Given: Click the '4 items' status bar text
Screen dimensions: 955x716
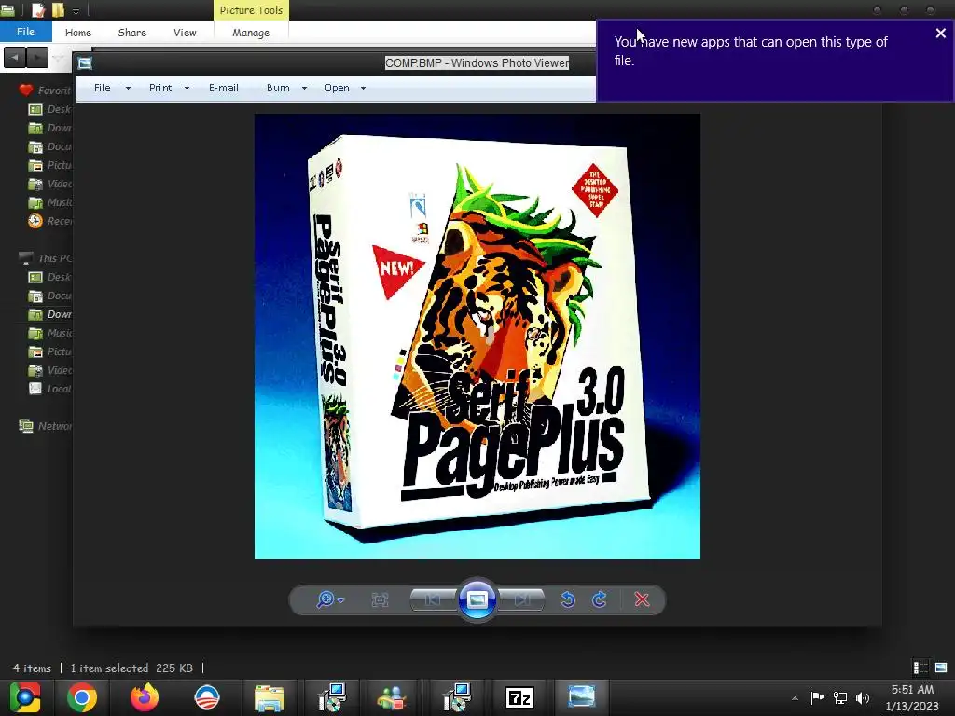Looking at the screenshot, I should click(33, 668).
